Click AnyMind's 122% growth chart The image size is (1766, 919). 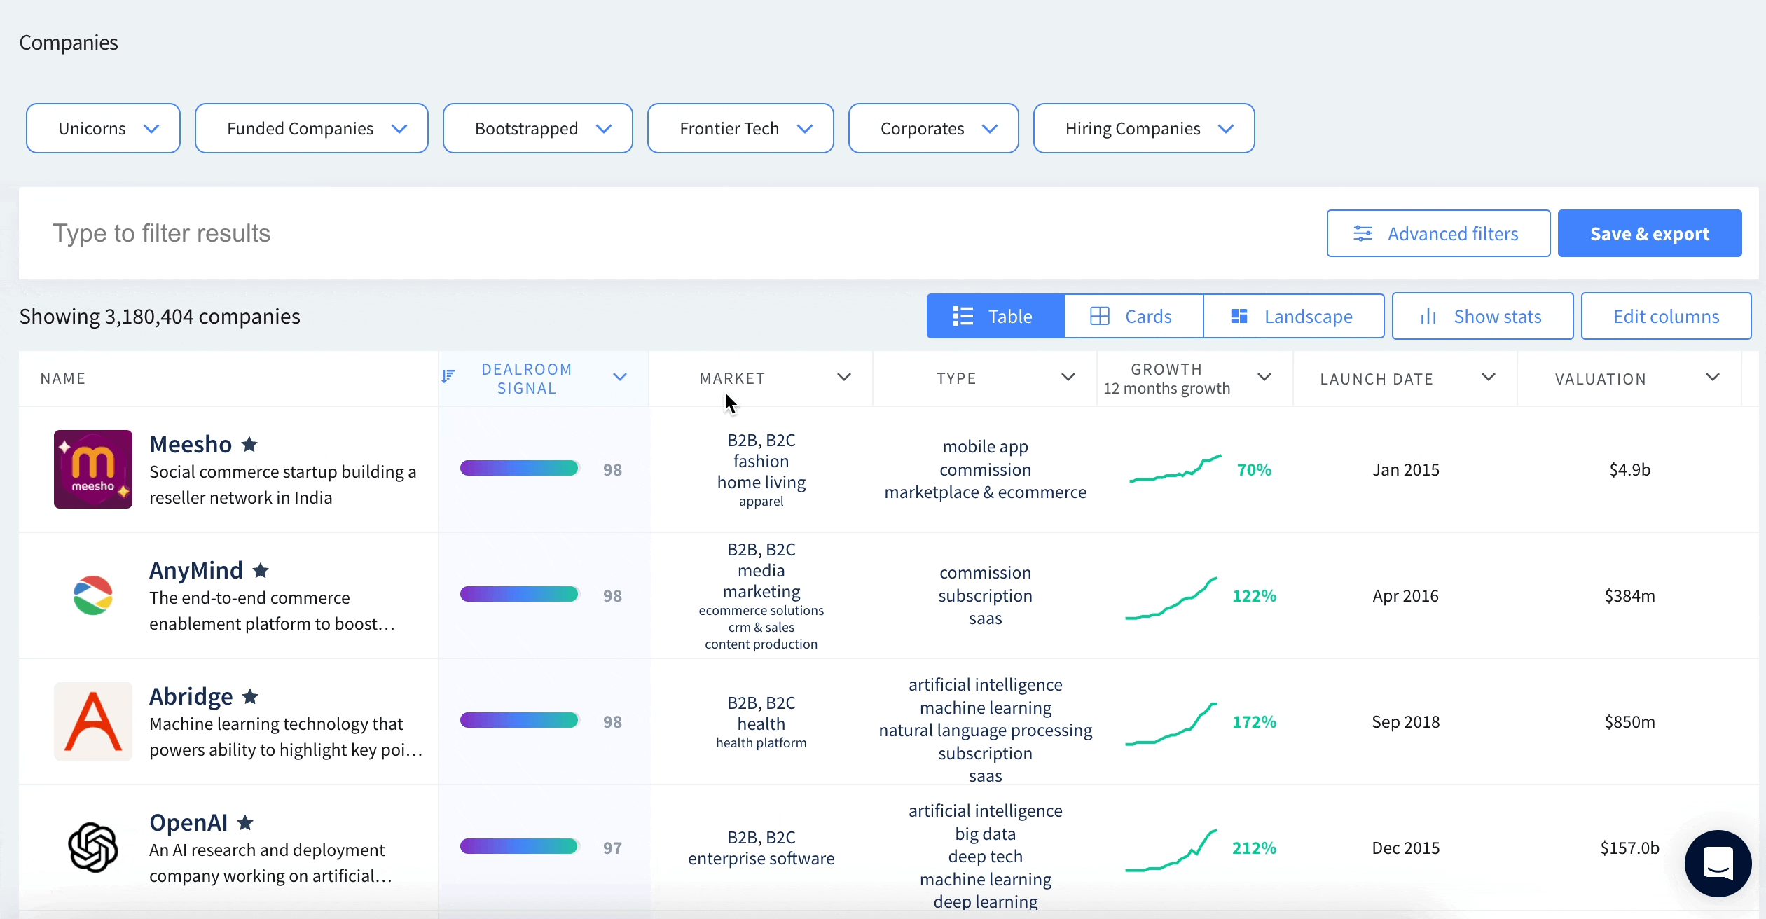[x=1171, y=597]
